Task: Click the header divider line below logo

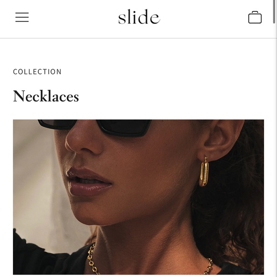Action: pyautogui.click(x=138, y=38)
